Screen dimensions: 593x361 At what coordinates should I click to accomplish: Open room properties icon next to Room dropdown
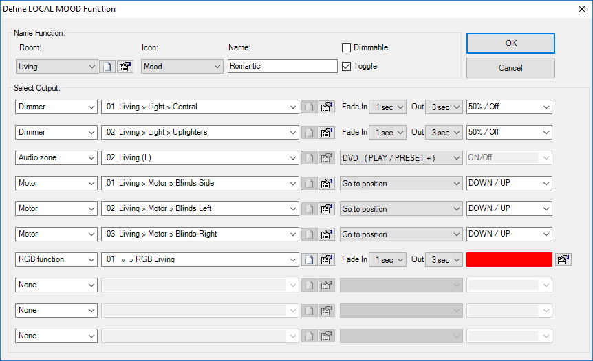[125, 67]
